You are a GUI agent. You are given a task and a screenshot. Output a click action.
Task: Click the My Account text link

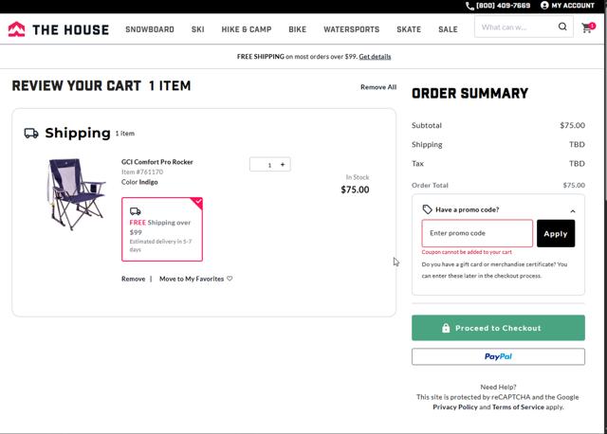tap(573, 6)
